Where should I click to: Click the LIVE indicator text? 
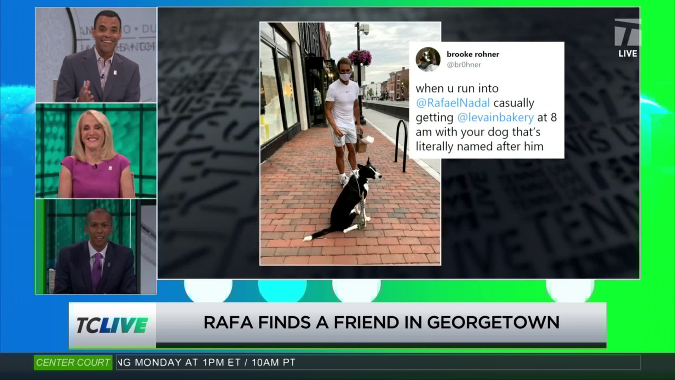628,53
